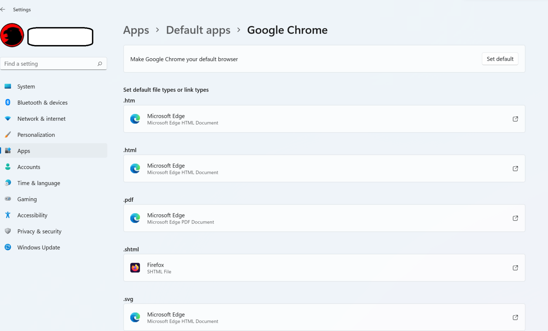The image size is (548, 331).
Task: Click the Apps breadcrumb link
Action: (x=136, y=30)
